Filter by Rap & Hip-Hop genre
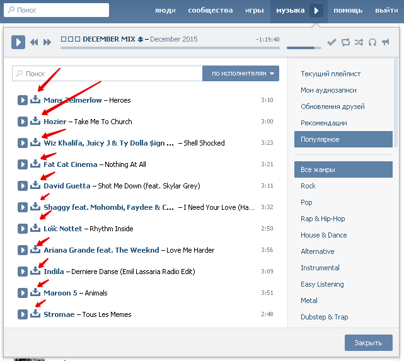Screen dimensions: 404x361 [323, 219]
